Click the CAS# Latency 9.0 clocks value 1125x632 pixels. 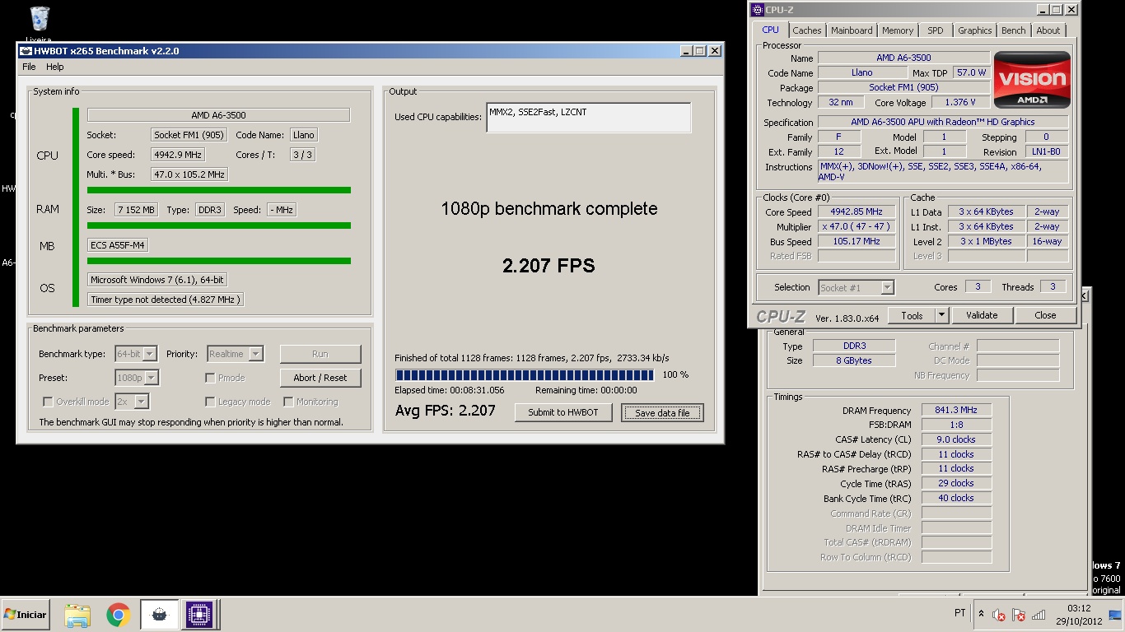click(x=956, y=439)
